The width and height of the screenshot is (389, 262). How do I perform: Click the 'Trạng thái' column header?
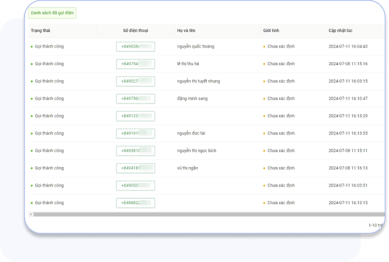tap(41, 30)
